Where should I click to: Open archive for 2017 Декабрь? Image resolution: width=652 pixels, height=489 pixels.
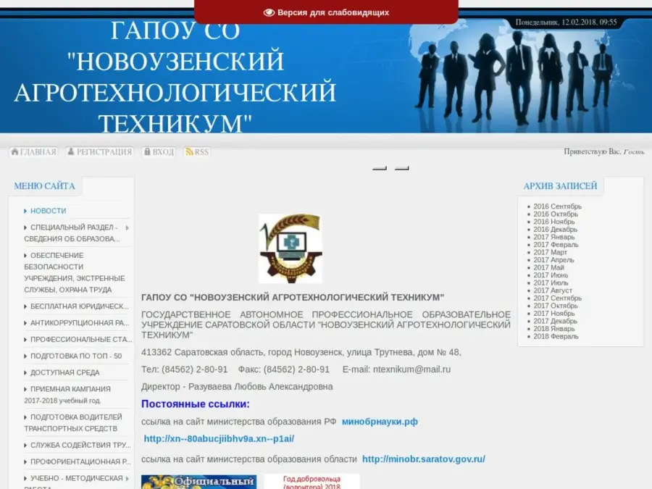(x=555, y=321)
